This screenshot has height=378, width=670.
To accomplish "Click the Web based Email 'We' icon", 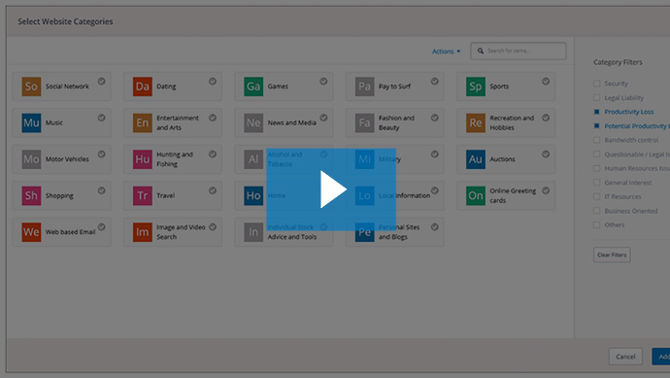I will (x=31, y=232).
